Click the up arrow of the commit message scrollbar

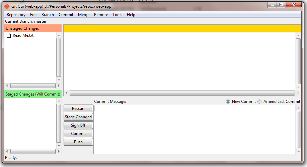tap(299, 108)
